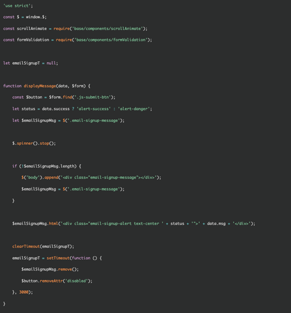The height and width of the screenshot is (313, 291).
Task: Place cursor on data.msg expression
Action: 216,224
